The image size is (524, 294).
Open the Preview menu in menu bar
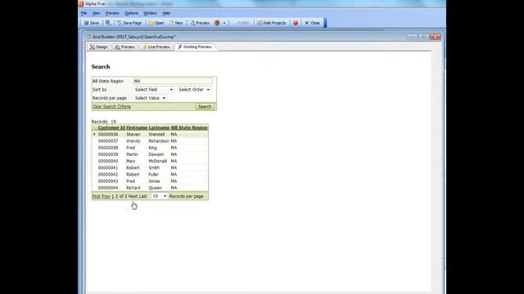[x=112, y=13]
